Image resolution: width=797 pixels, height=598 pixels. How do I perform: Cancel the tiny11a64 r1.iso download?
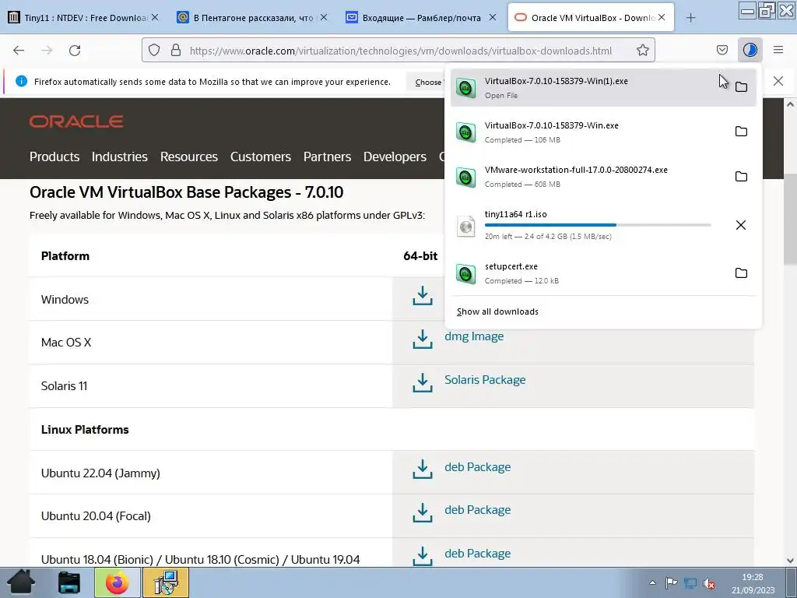[x=741, y=225]
